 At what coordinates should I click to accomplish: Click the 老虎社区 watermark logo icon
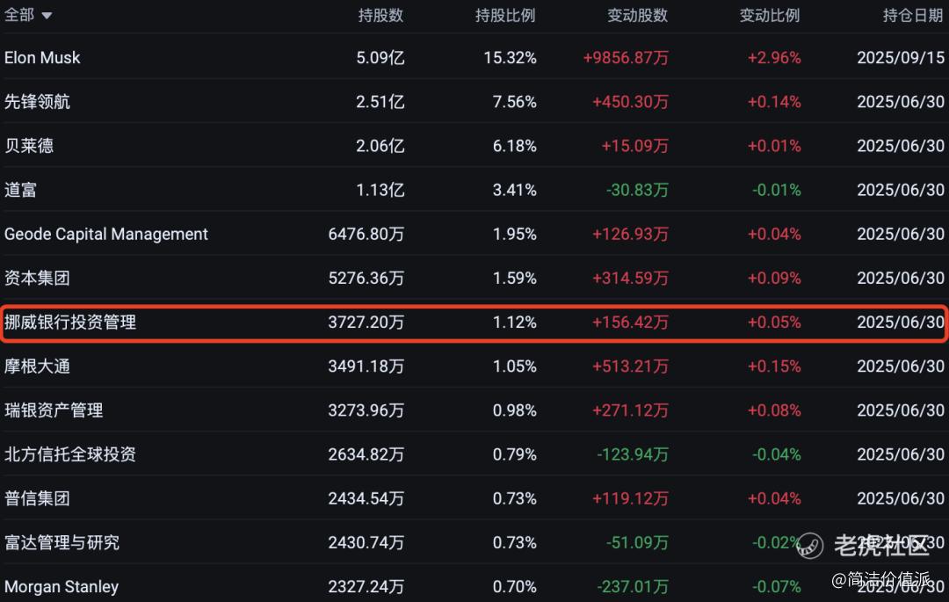tap(810, 546)
